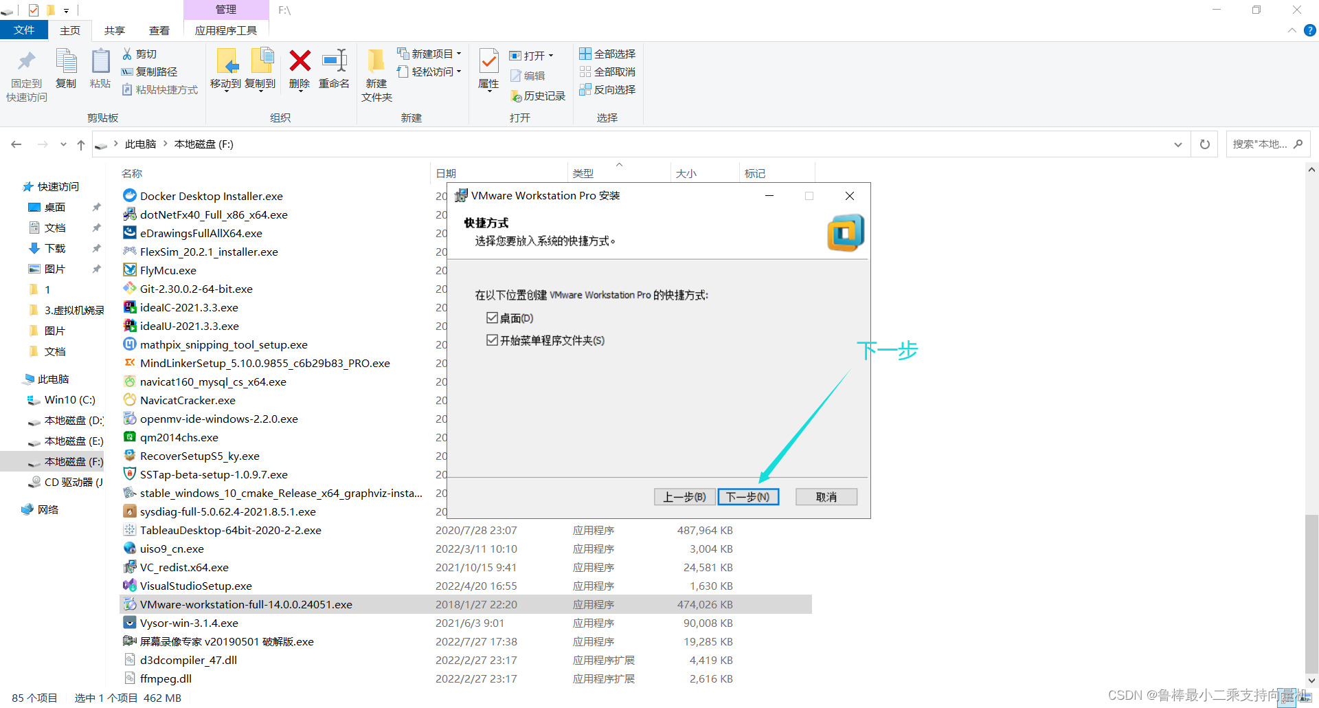Click breadcrumb chevron after 此电脑
Image resolution: width=1319 pixels, height=708 pixels.
tap(166, 144)
